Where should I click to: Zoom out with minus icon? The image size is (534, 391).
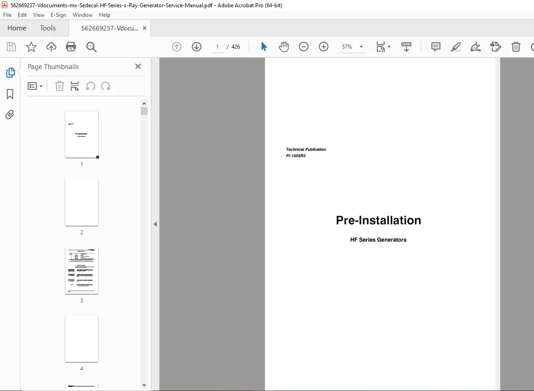[x=303, y=47]
